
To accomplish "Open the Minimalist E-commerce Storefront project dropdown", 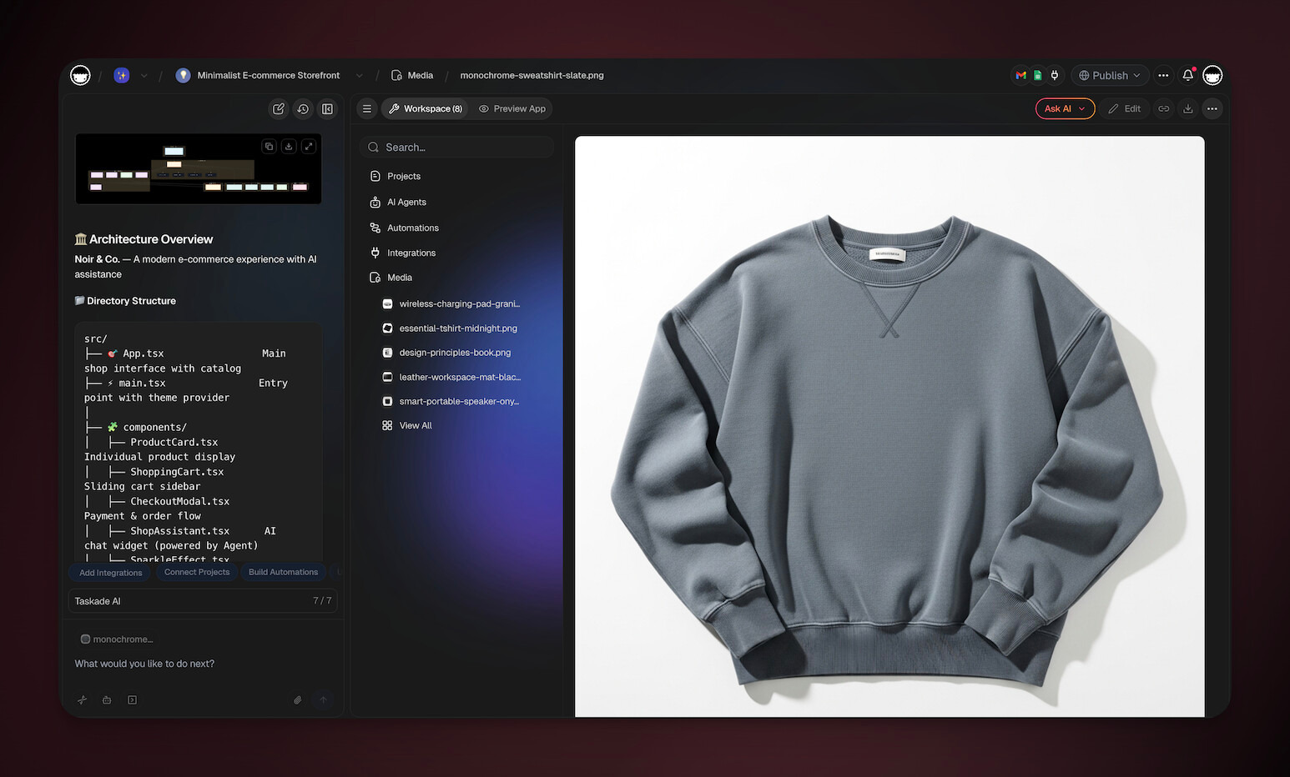I will coord(360,75).
